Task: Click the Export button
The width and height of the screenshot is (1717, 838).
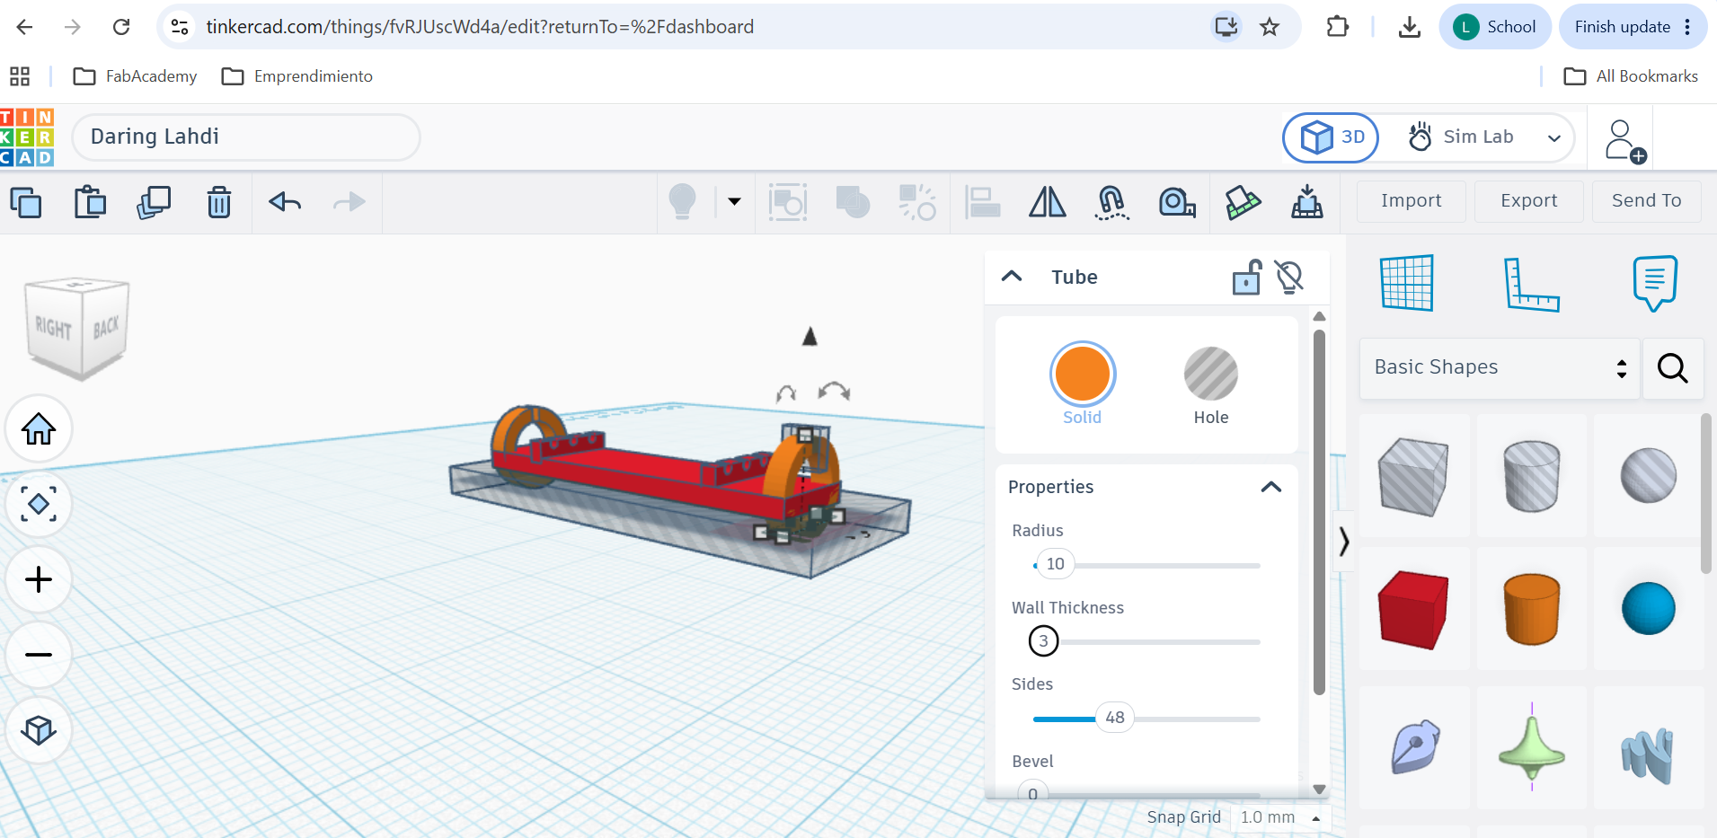Action: point(1529,200)
